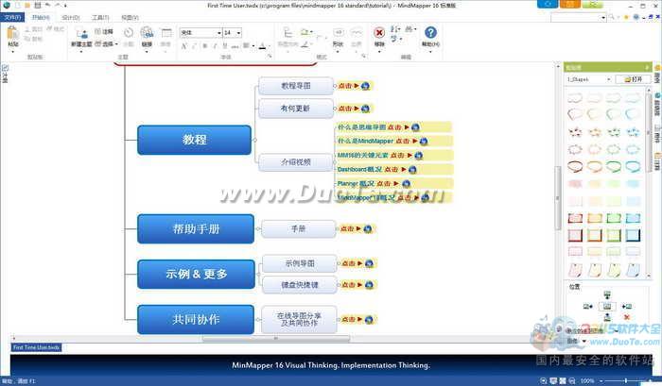Screen dimensions: 662x386
Task: Open the 文件 (File) menu tab
Action: (x=12, y=17)
